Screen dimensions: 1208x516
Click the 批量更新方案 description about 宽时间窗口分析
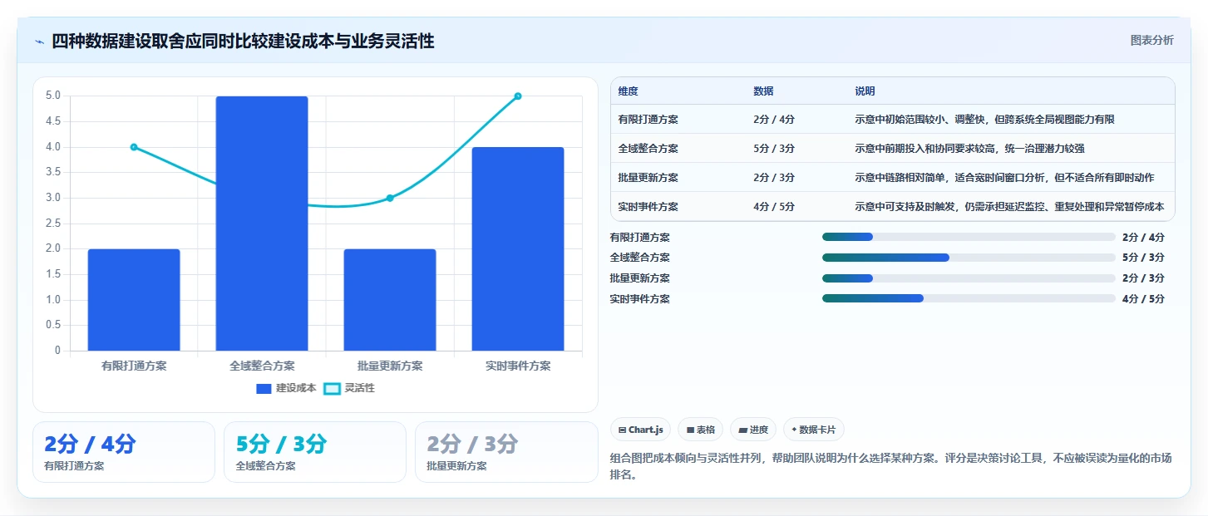click(x=1004, y=178)
